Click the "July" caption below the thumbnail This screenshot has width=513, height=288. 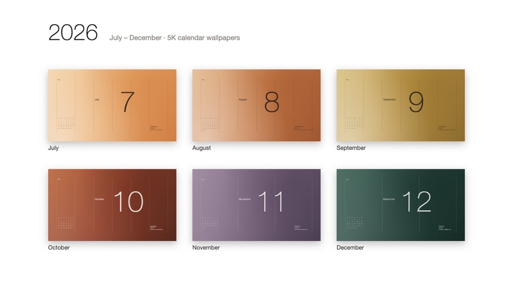point(53,148)
